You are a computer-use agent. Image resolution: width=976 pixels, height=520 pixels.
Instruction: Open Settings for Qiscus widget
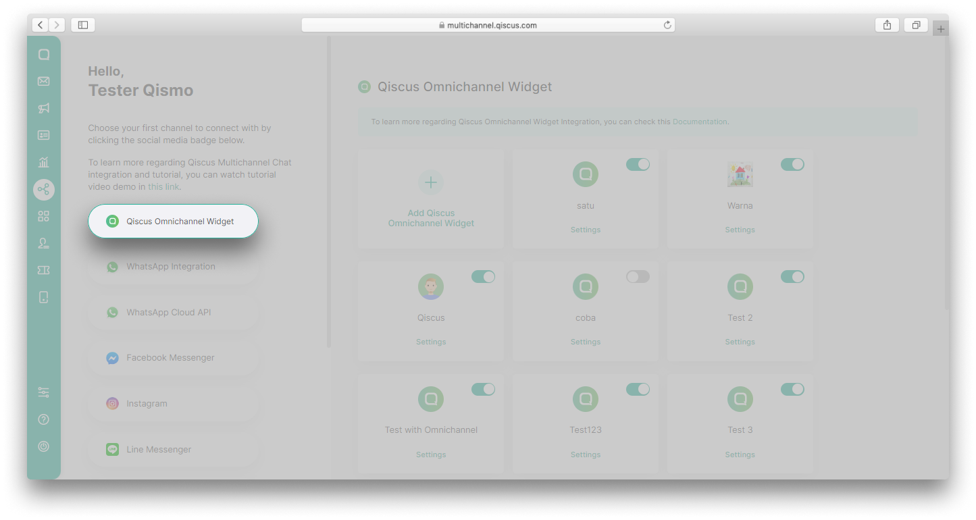(431, 342)
